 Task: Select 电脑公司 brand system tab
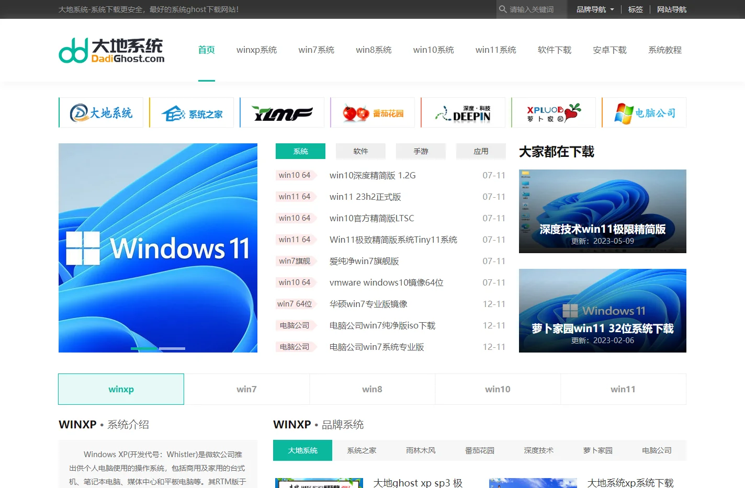[657, 450]
